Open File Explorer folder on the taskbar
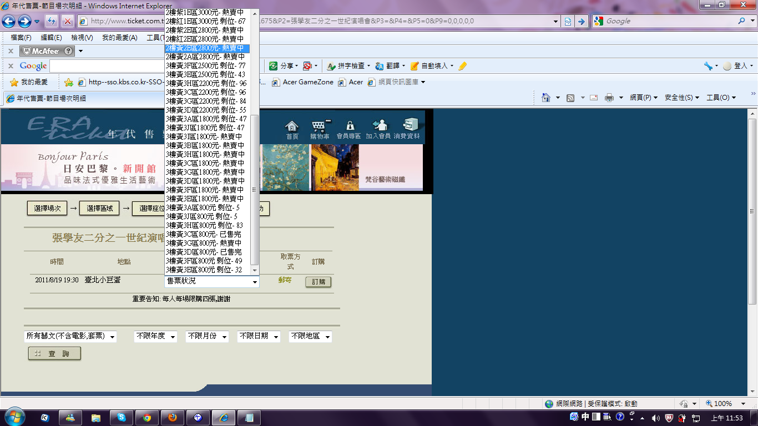This screenshot has height=426, width=758. (96, 418)
